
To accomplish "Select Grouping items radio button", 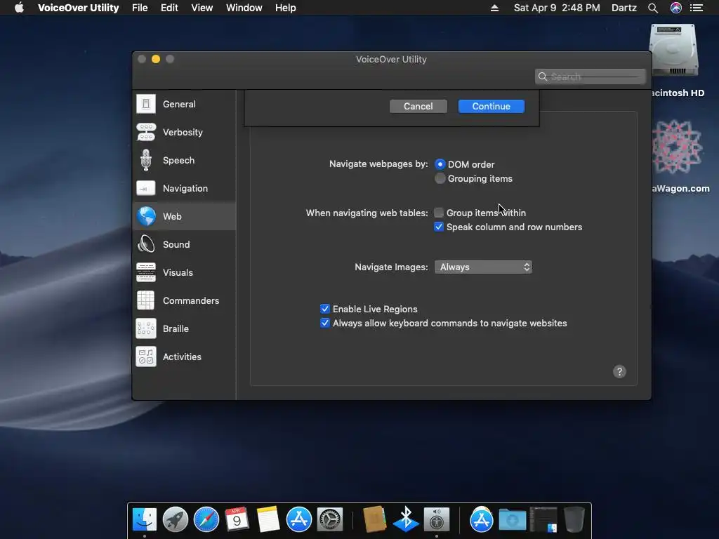I will click(x=440, y=178).
